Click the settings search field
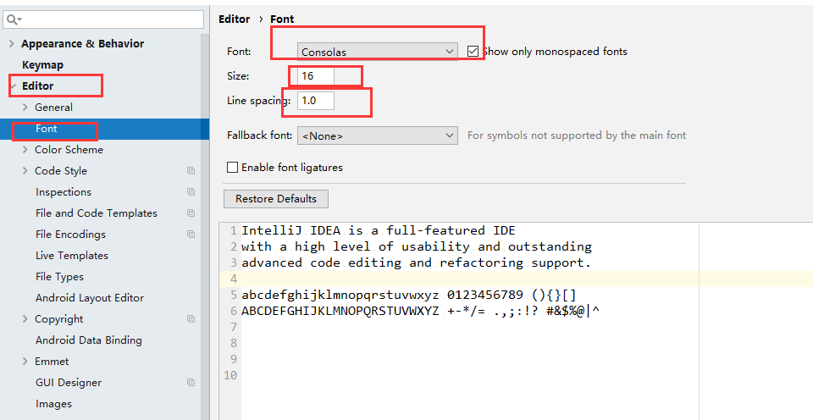The height and width of the screenshot is (420, 813). tap(103, 19)
